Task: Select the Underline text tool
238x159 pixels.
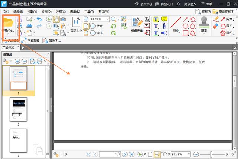Action: click(x=156, y=33)
